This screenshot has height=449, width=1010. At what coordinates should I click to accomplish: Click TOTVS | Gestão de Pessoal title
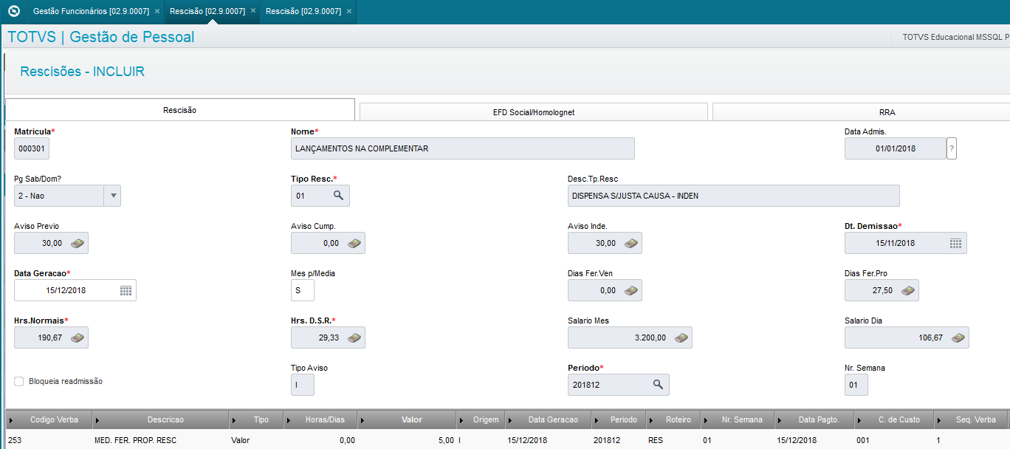click(101, 37)
